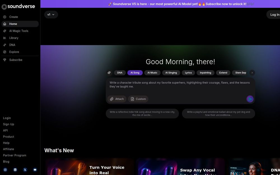Open the YouTube social icon

pyautogui.click(x=35, y=170)
